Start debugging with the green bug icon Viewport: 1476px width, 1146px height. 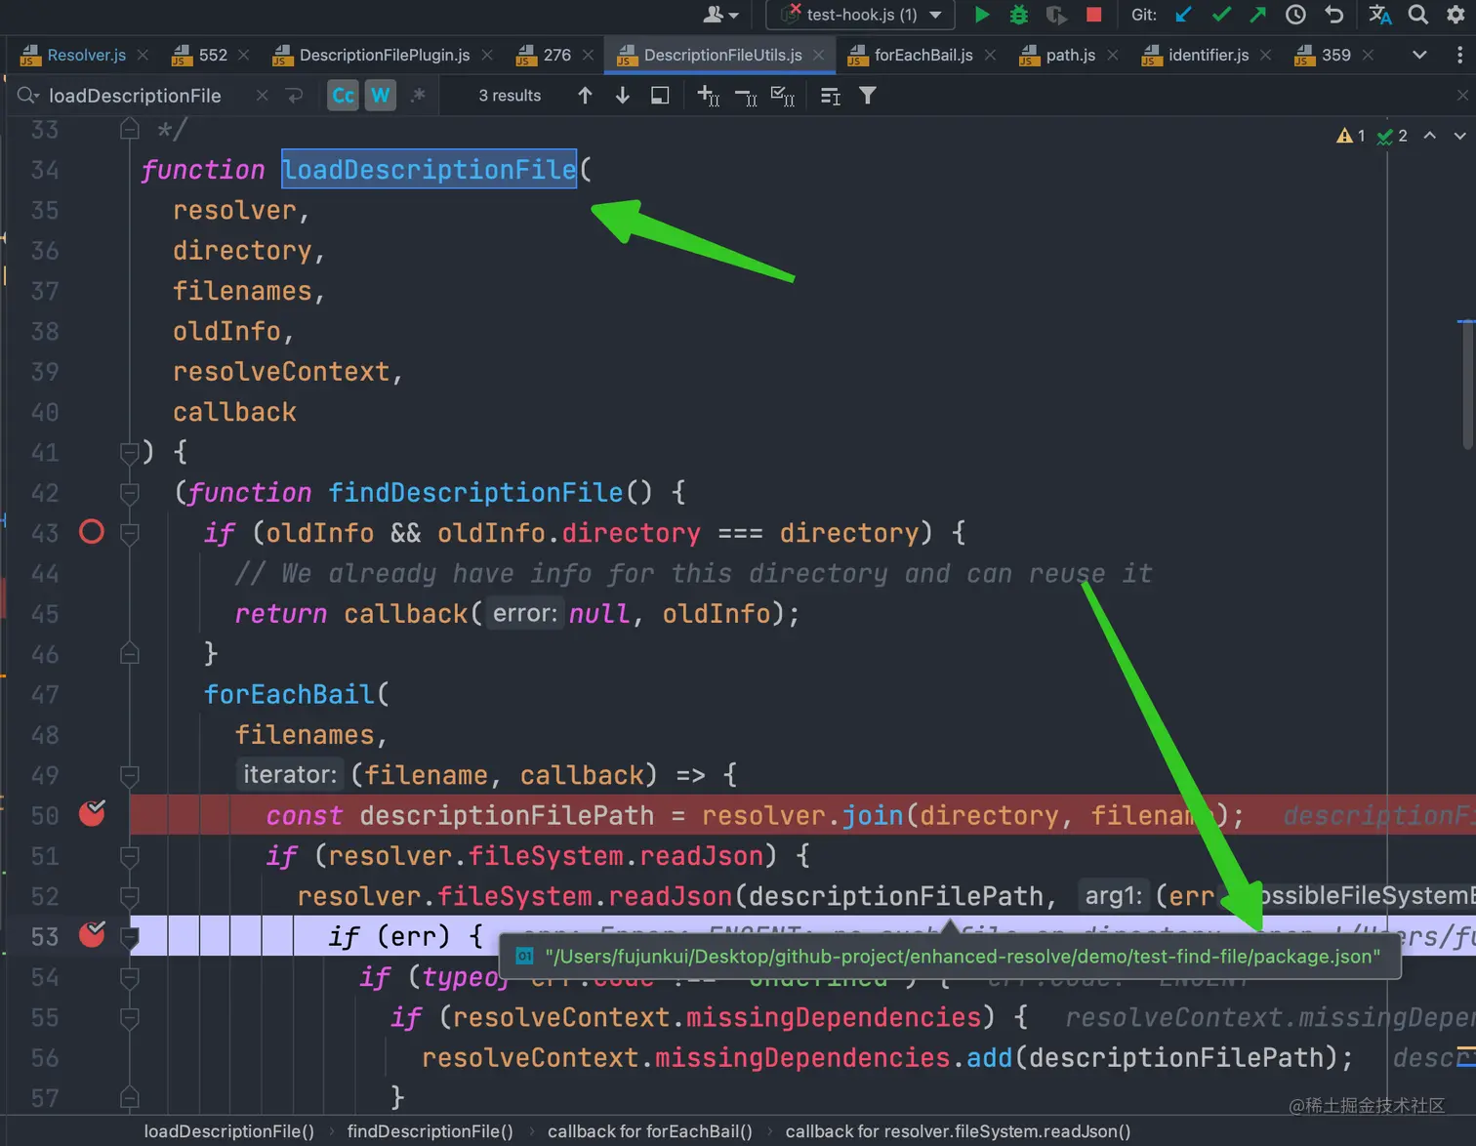click(x=1018, y=15)
